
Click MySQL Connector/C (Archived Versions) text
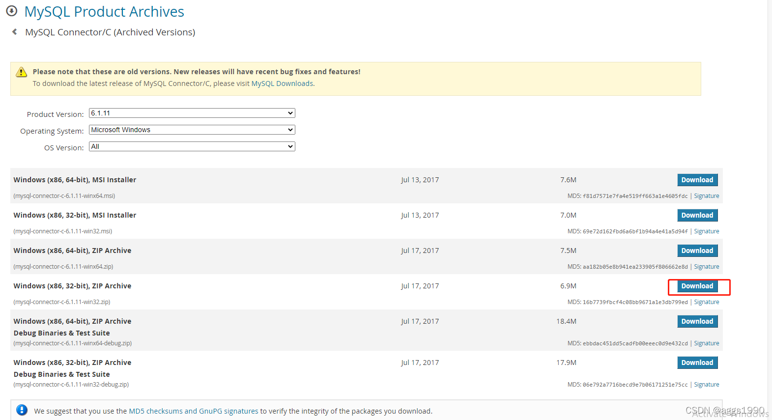tap(110, 32)
